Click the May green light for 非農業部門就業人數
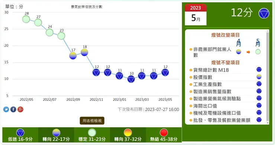This screenshot has width=275, height=145. [258, 52]
